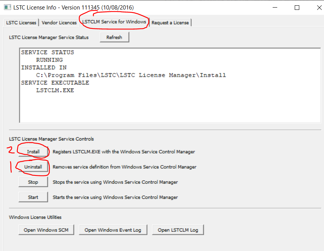This screenshot has width=324, height=251.
Task: Select the LSTCLM Service for Windows tab
Action: (x=114, y=22)
